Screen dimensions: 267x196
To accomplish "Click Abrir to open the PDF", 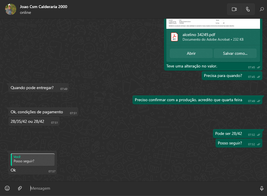I will pos(191,53).
